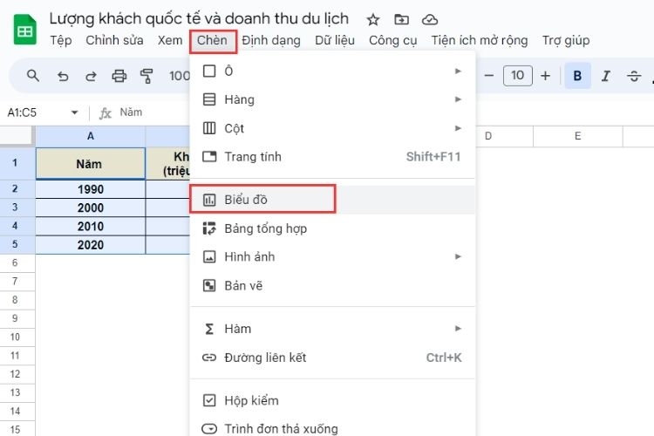Image resolution: width=654 pixels, height=436 pixels.
Task: Select row 3 header
Action: point(16,208)
